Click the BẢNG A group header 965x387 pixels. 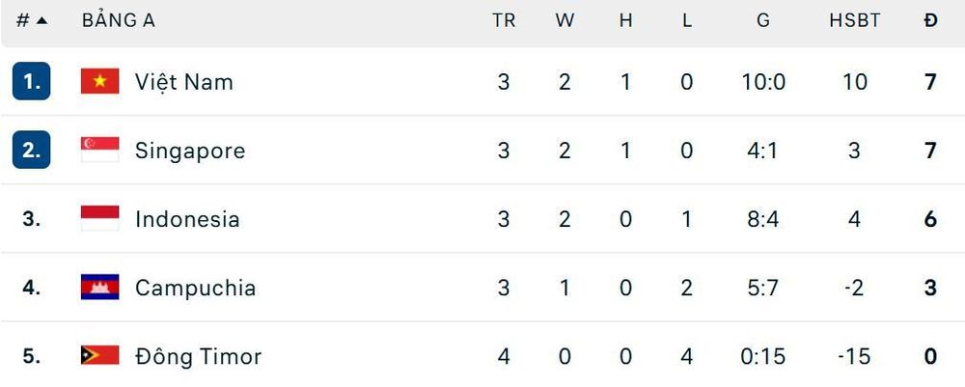118,21
